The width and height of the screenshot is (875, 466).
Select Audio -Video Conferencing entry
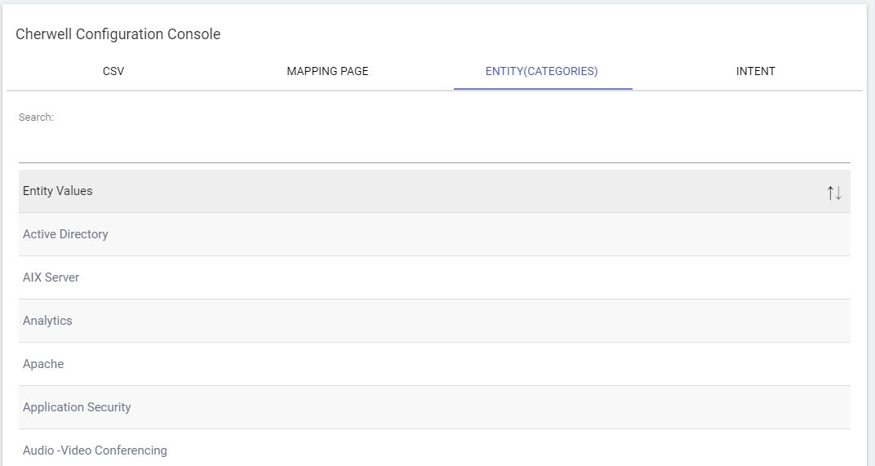95,450
